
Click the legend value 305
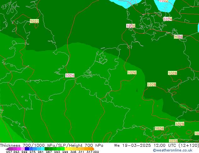click(x=73, y=152)
